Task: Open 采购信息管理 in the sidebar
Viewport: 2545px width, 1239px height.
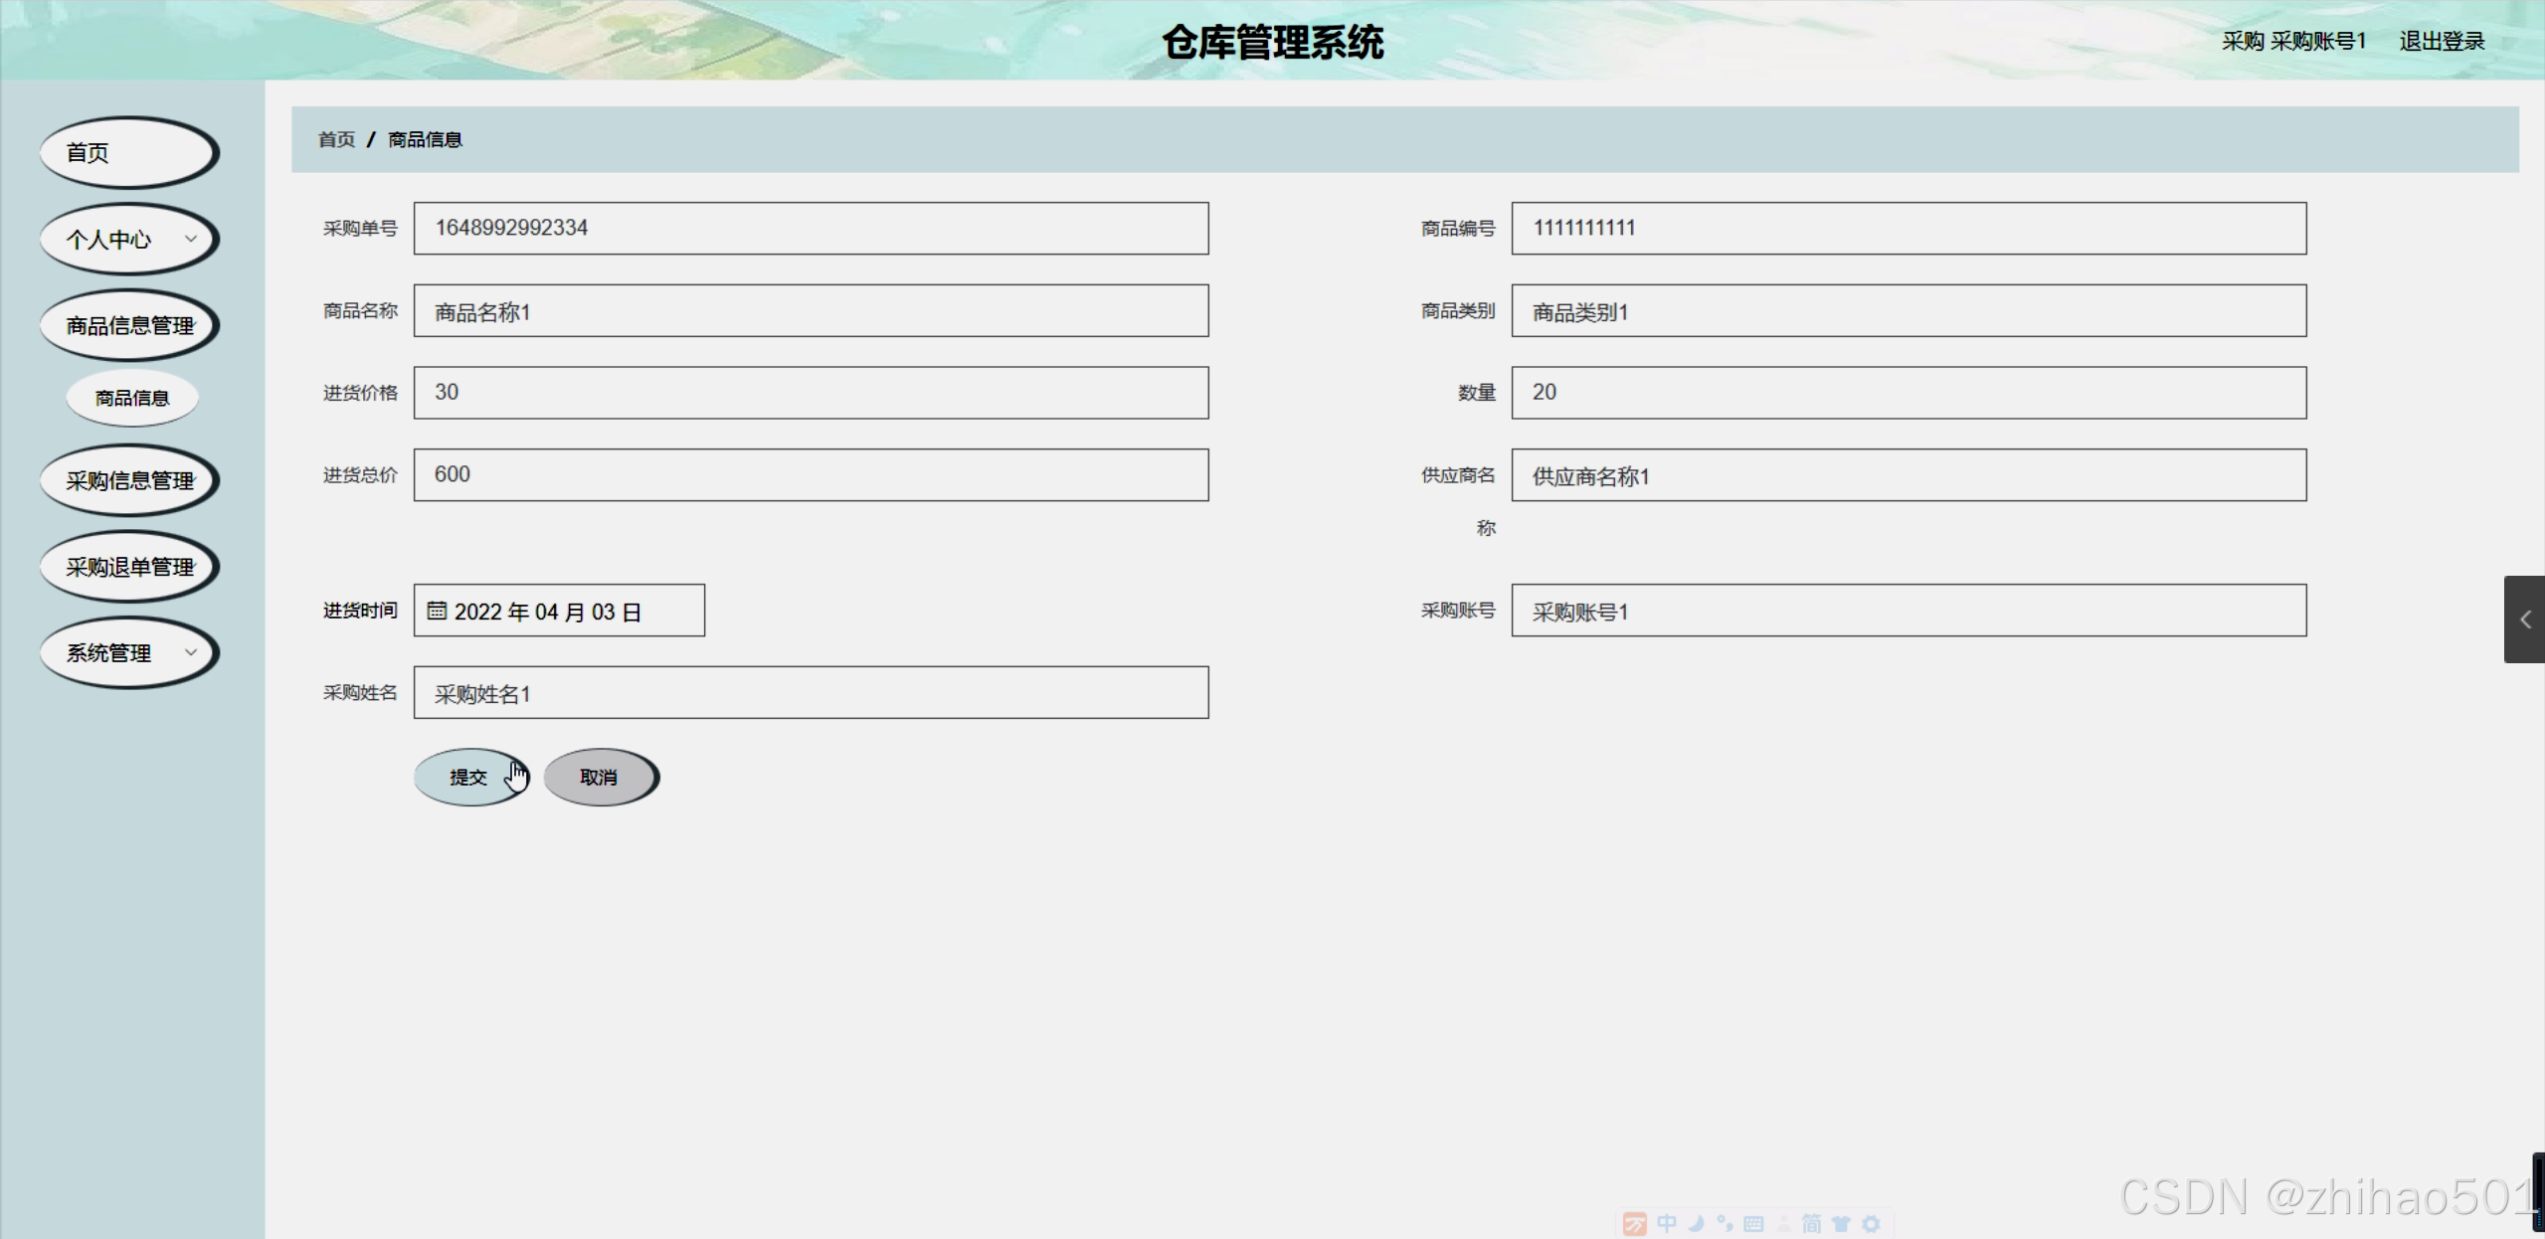Action: point(128,480)
